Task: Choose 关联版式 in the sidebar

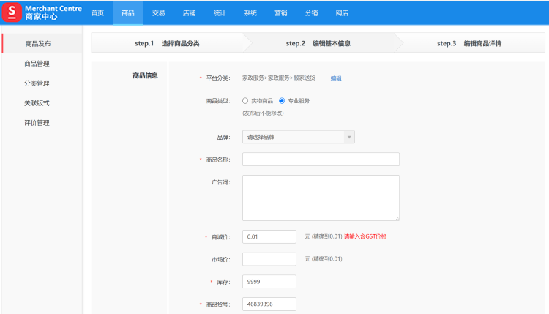Action: (37, 103)
